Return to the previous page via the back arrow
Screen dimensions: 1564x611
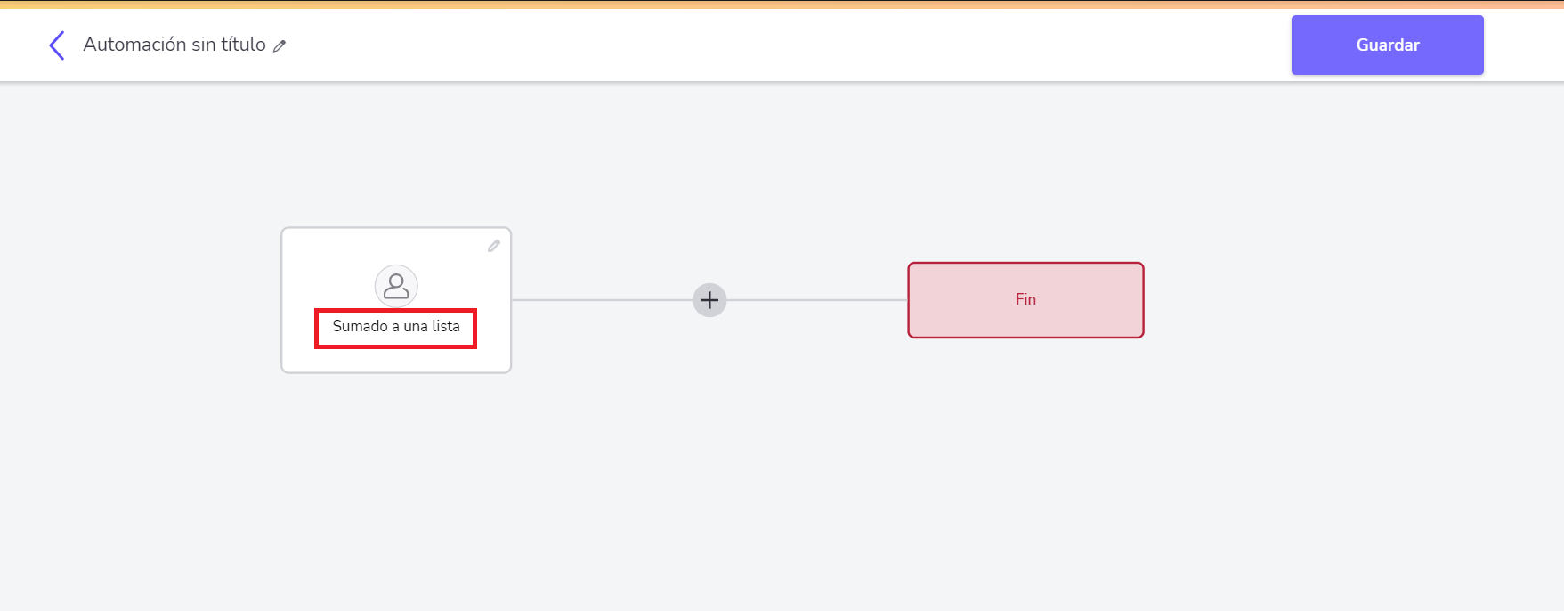coord(56,45)
